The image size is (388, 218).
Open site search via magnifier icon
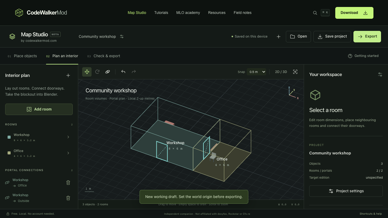[315, 13]
